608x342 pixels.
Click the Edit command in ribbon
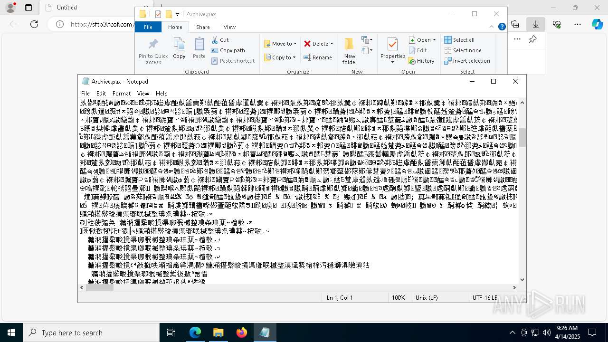(417, 50)
